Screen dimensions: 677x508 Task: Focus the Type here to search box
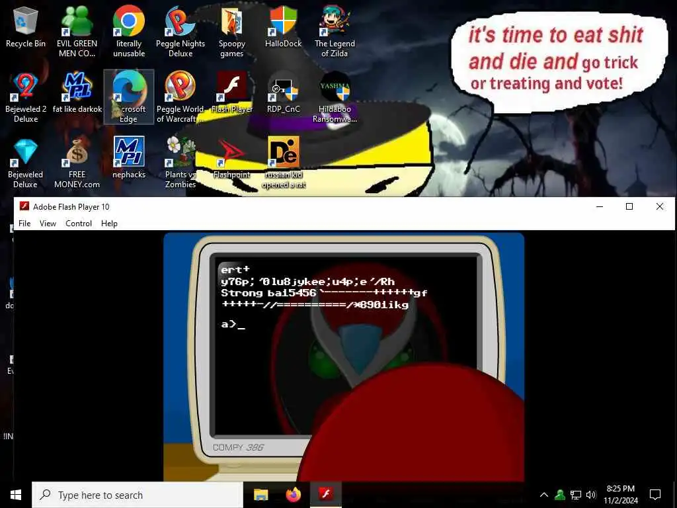138,495
